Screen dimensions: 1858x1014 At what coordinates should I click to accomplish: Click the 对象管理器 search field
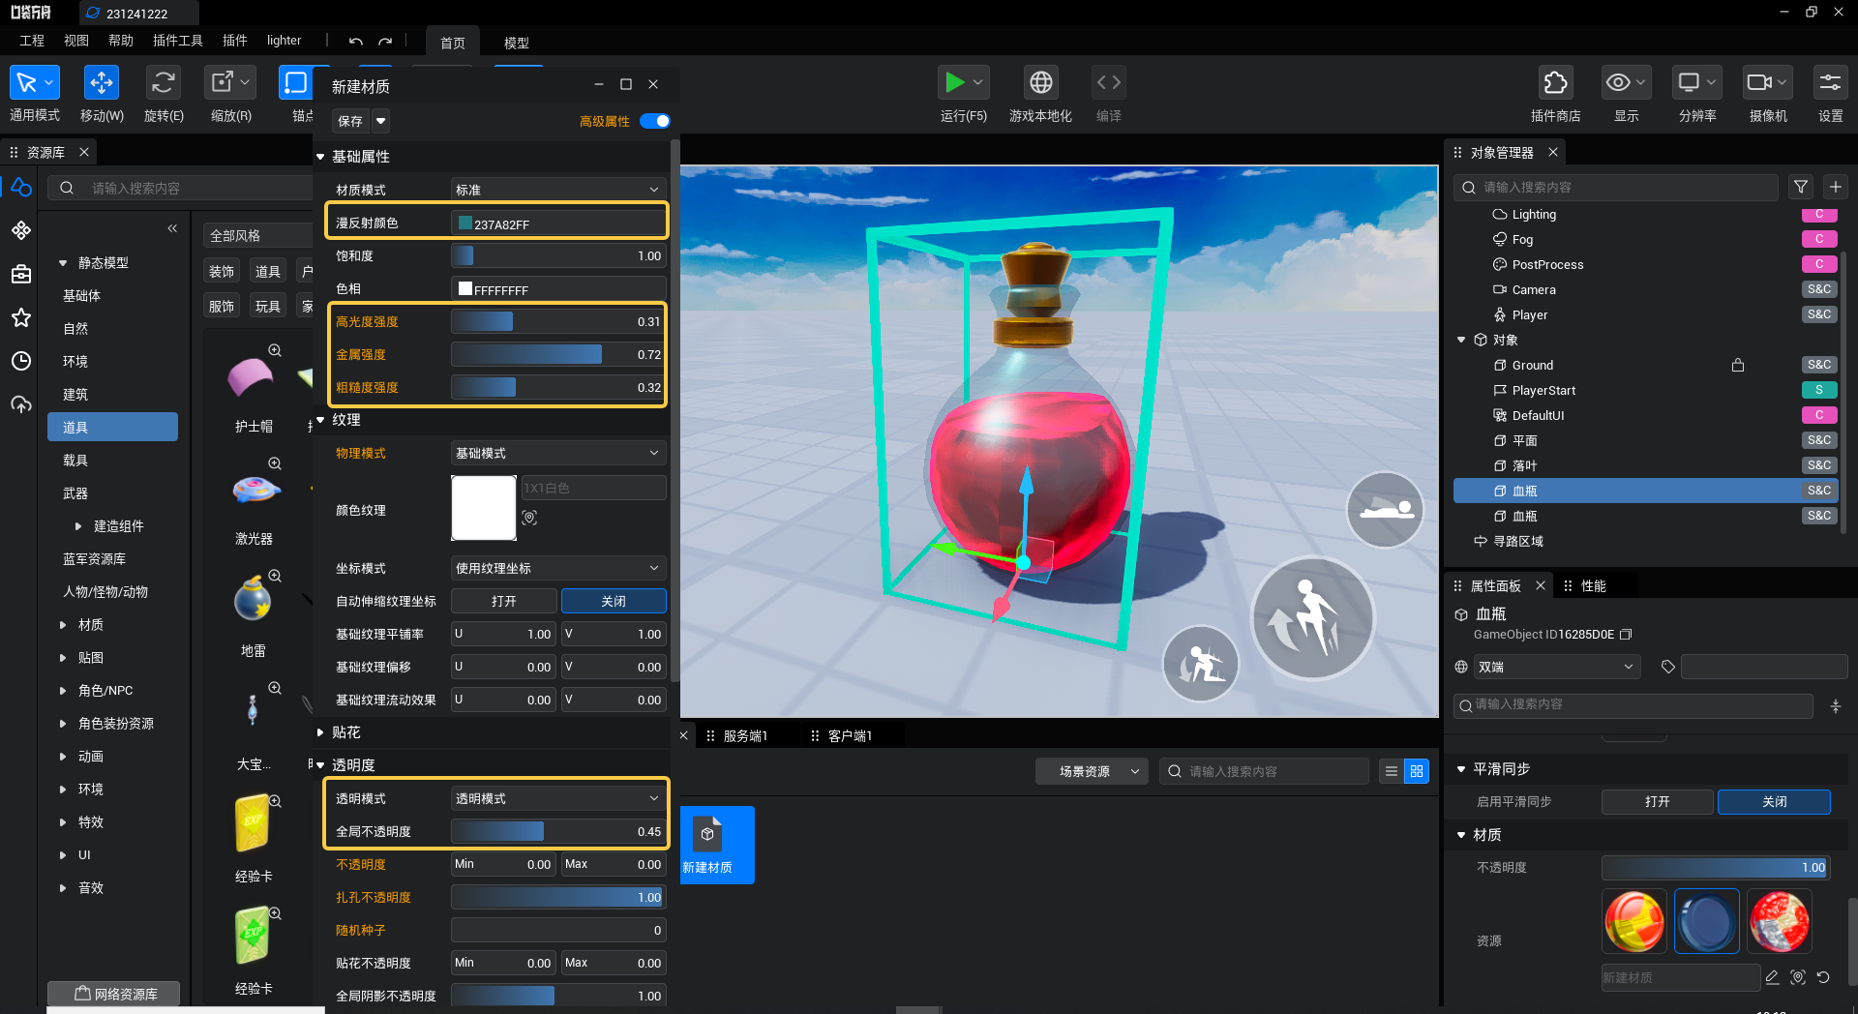coord(1616,187)
